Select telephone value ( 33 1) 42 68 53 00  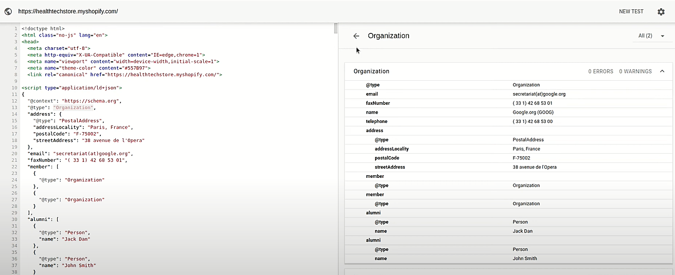(x=532, y=122)
